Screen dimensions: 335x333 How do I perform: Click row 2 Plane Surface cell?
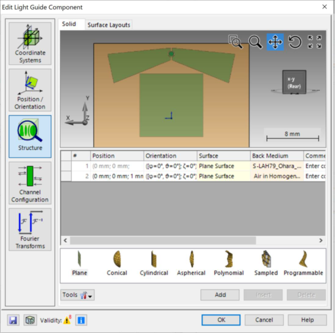(x=223, y=176)
